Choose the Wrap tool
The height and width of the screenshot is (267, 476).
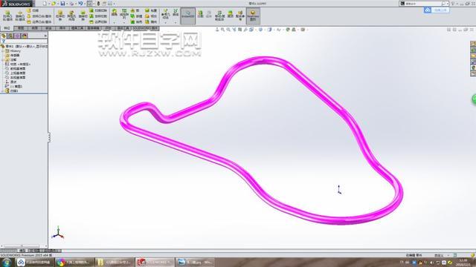[151, 10]
